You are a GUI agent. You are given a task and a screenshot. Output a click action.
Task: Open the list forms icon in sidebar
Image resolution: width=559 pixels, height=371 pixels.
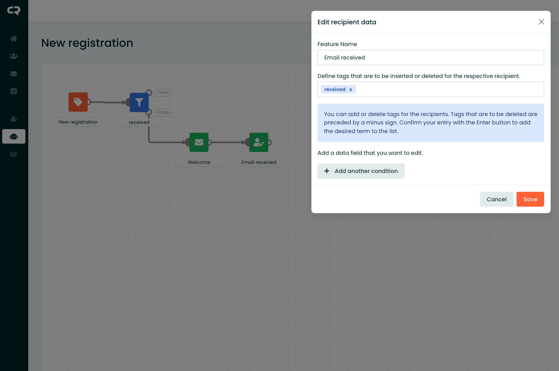[x=14, y=91]
